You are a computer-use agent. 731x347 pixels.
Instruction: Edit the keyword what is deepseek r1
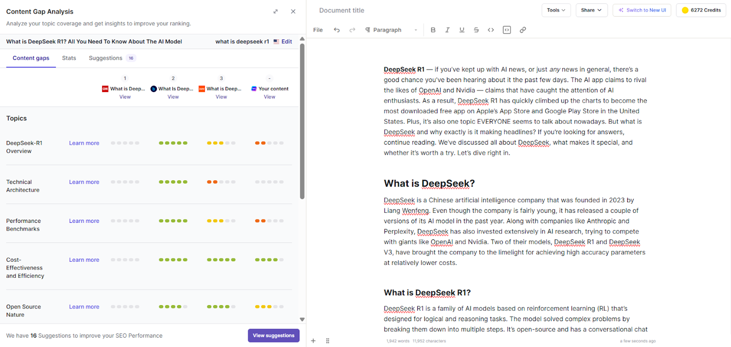click(x=287, y=42)
